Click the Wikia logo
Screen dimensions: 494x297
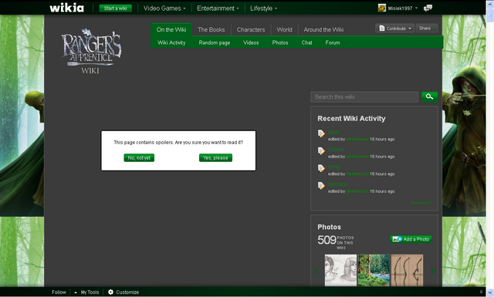point(67,8)
